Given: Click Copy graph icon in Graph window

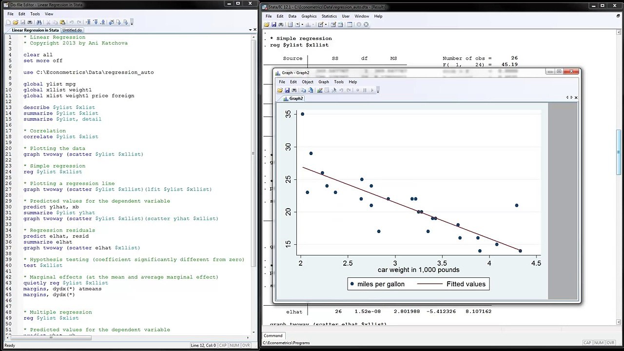Looking at the screenshot, I should pos(304,90).
